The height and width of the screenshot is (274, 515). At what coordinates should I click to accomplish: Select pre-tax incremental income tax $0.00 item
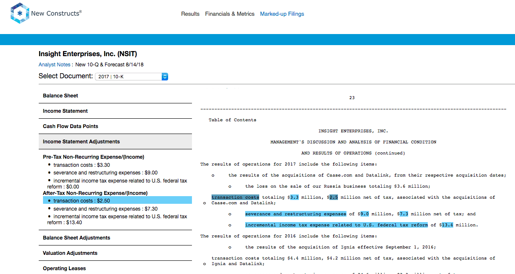(117, 183)
